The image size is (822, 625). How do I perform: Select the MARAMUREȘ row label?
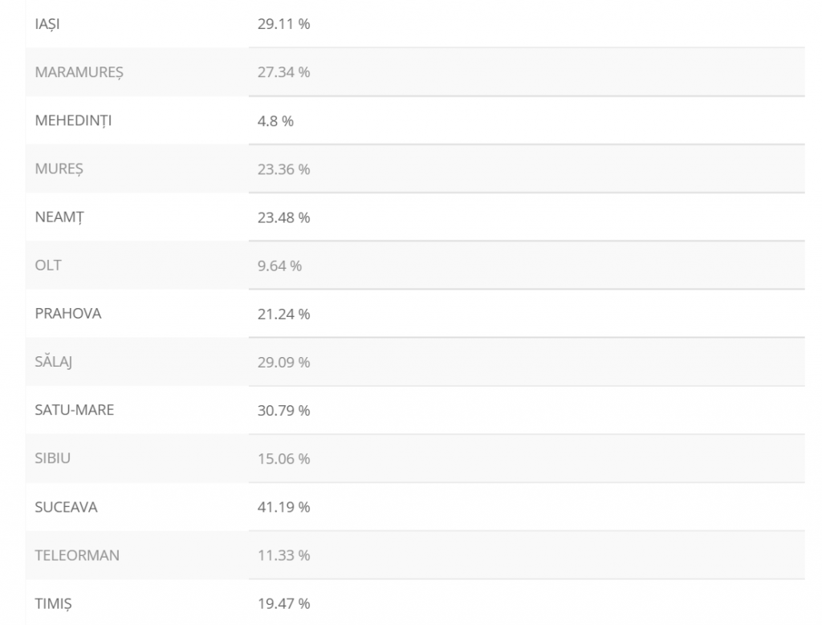click(79, 72)
